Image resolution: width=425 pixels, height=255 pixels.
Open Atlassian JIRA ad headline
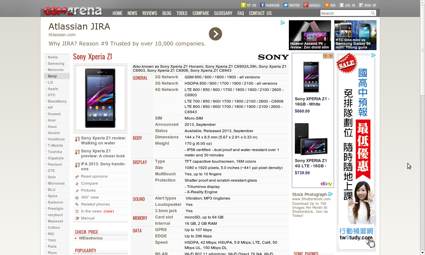pos(79,27)
